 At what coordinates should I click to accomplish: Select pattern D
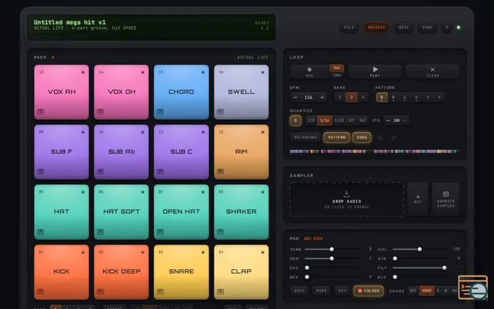pyautogui.click(x=416, y=98)
